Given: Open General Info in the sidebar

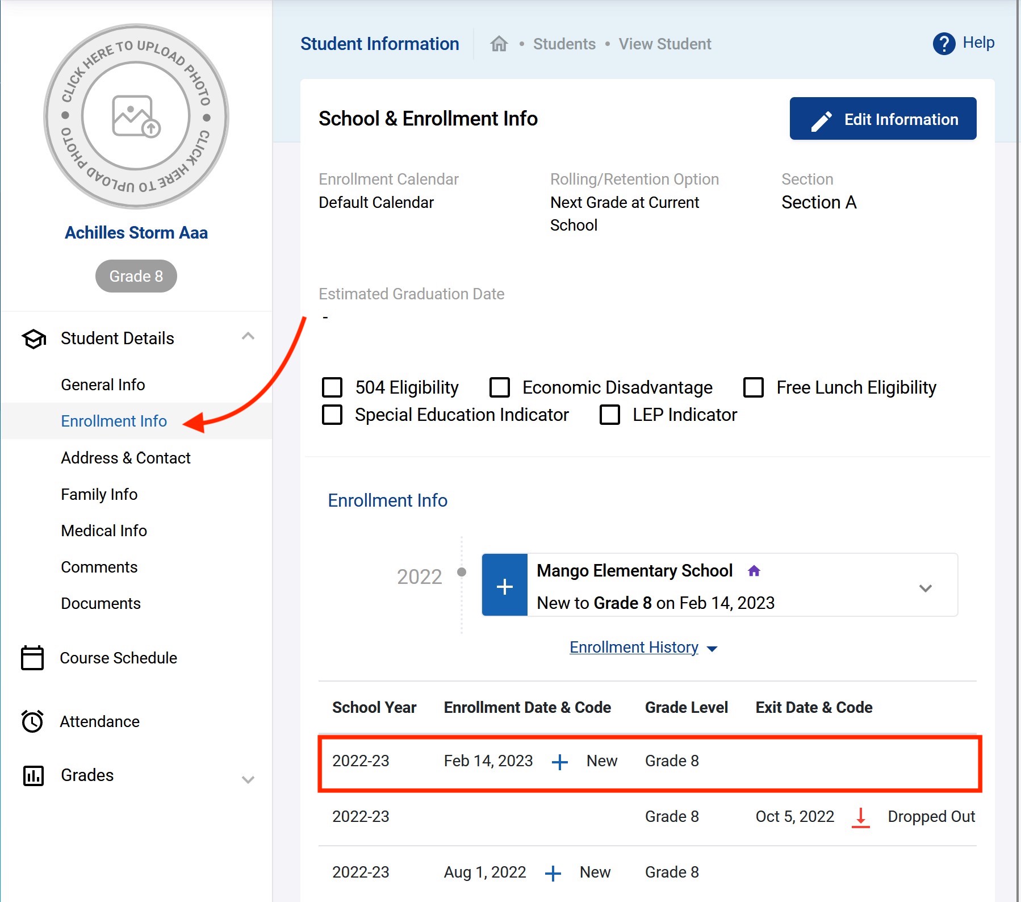Looking at the screenshot, I should 103,385.
